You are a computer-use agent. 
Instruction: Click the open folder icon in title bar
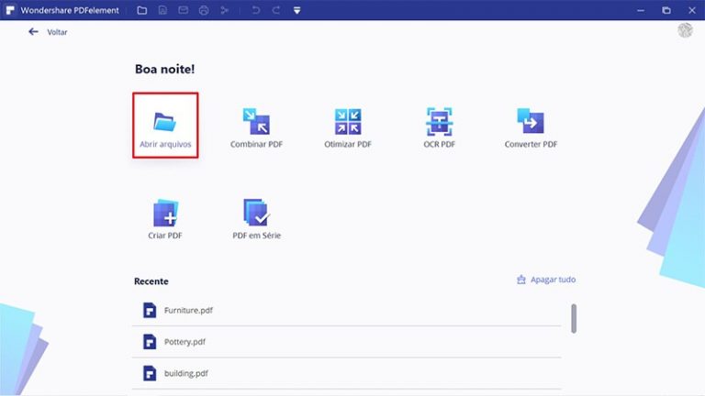(x=142, y=10)
